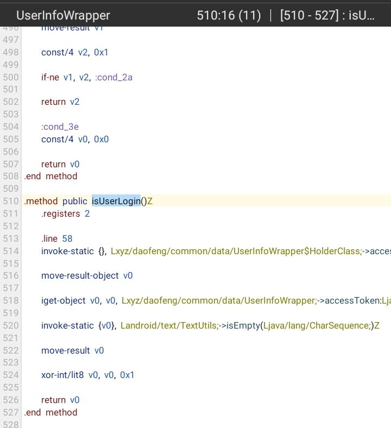Click the :cond_3e label
The height and width of the screenshot is (428, 391).
pyautogui.click(x=60, y=127)
